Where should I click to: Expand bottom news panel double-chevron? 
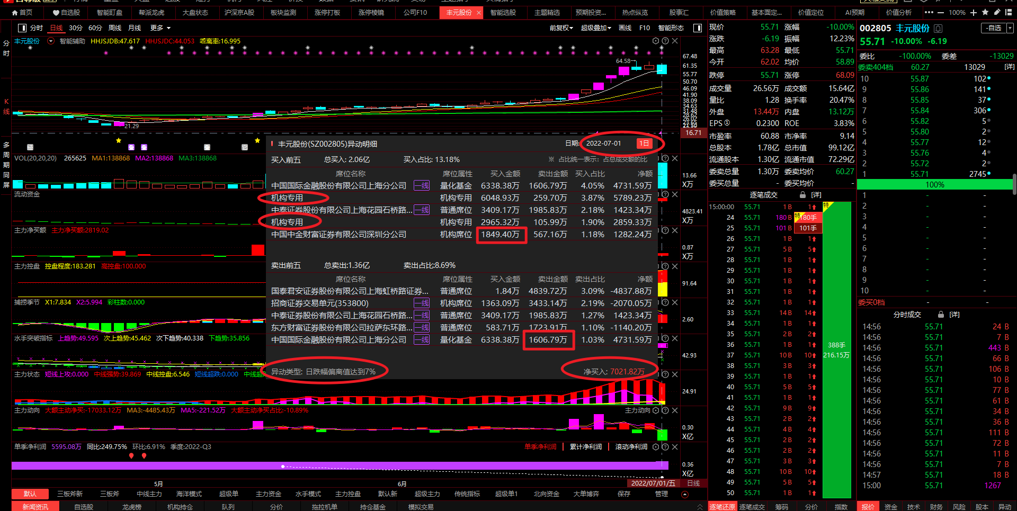click(700, 507)
